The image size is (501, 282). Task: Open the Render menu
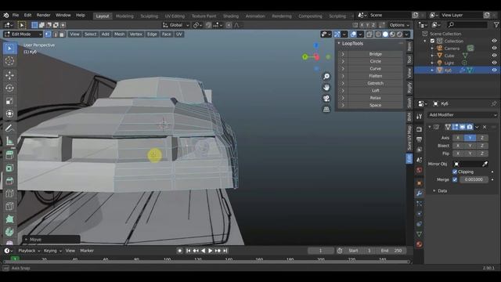pyautogui.click(x=43, y=16)
